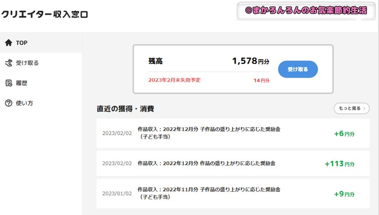The height and width of the screenshot is (215, 379).
Task: Click the 2023/02/02 date in +113円分 row
Action: (x=117, y=163)
